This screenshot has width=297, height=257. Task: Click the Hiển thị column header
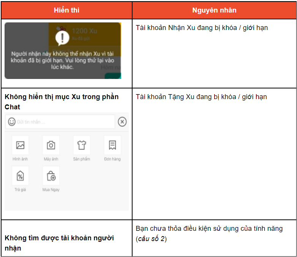point(66,10)
